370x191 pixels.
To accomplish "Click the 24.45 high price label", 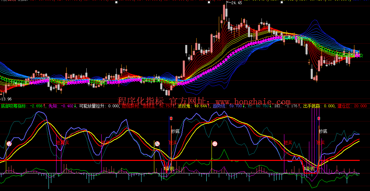I will pos(236,3).
